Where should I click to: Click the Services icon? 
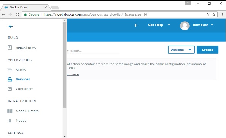click(10, 79)
